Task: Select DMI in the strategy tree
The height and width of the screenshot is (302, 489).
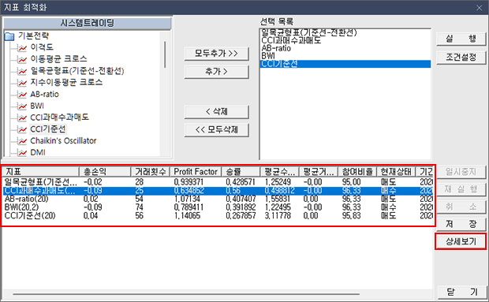Action: 38,152
